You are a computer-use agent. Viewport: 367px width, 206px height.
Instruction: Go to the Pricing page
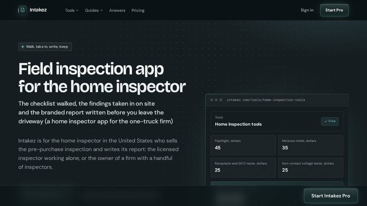point(138,10)
